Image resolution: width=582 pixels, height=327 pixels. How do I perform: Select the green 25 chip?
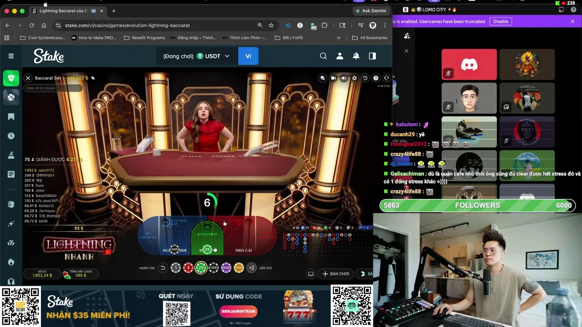[x=201, y=268]
